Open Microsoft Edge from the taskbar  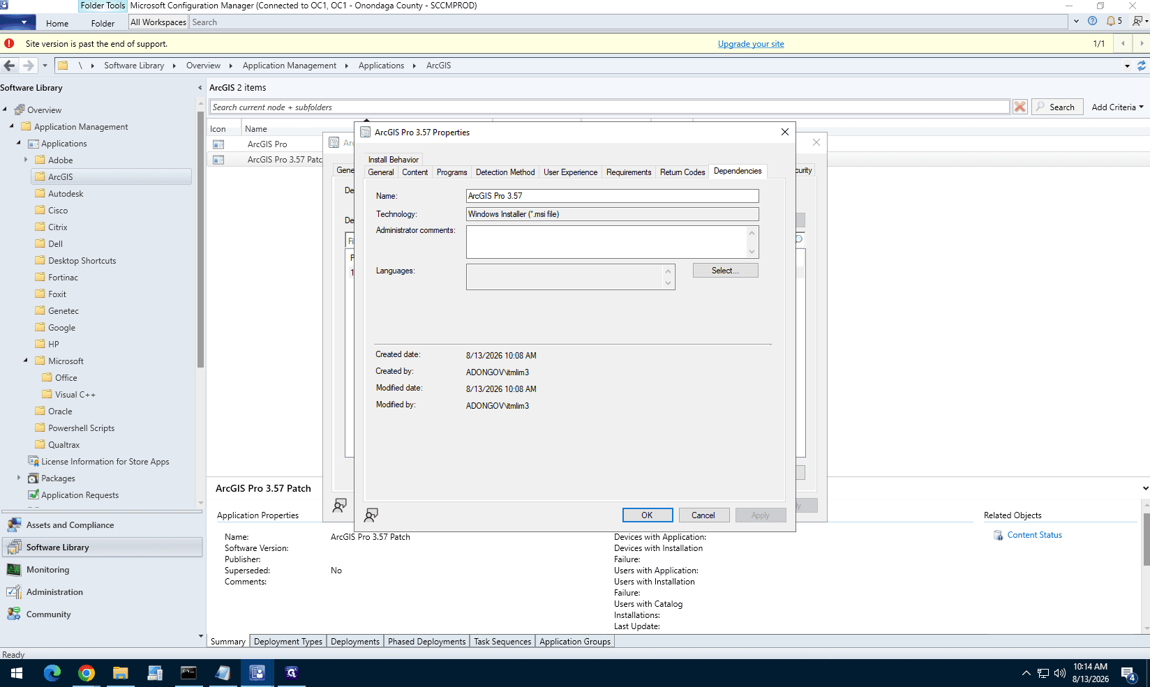click(52, 672)
